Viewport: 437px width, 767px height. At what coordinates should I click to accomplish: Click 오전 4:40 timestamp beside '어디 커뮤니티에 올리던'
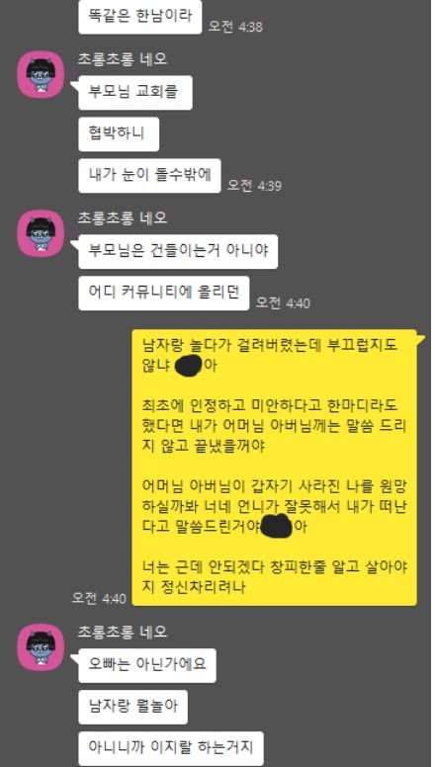[284, 303]
